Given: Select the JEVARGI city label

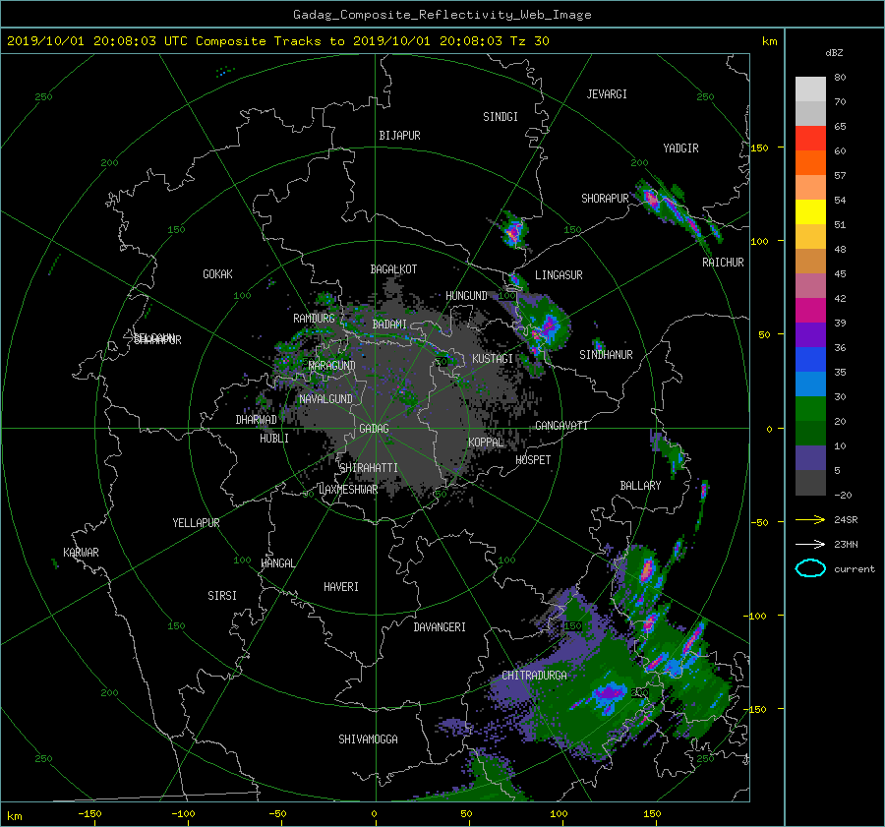Looking at the screenshot, I should click(x=607, y=94).
